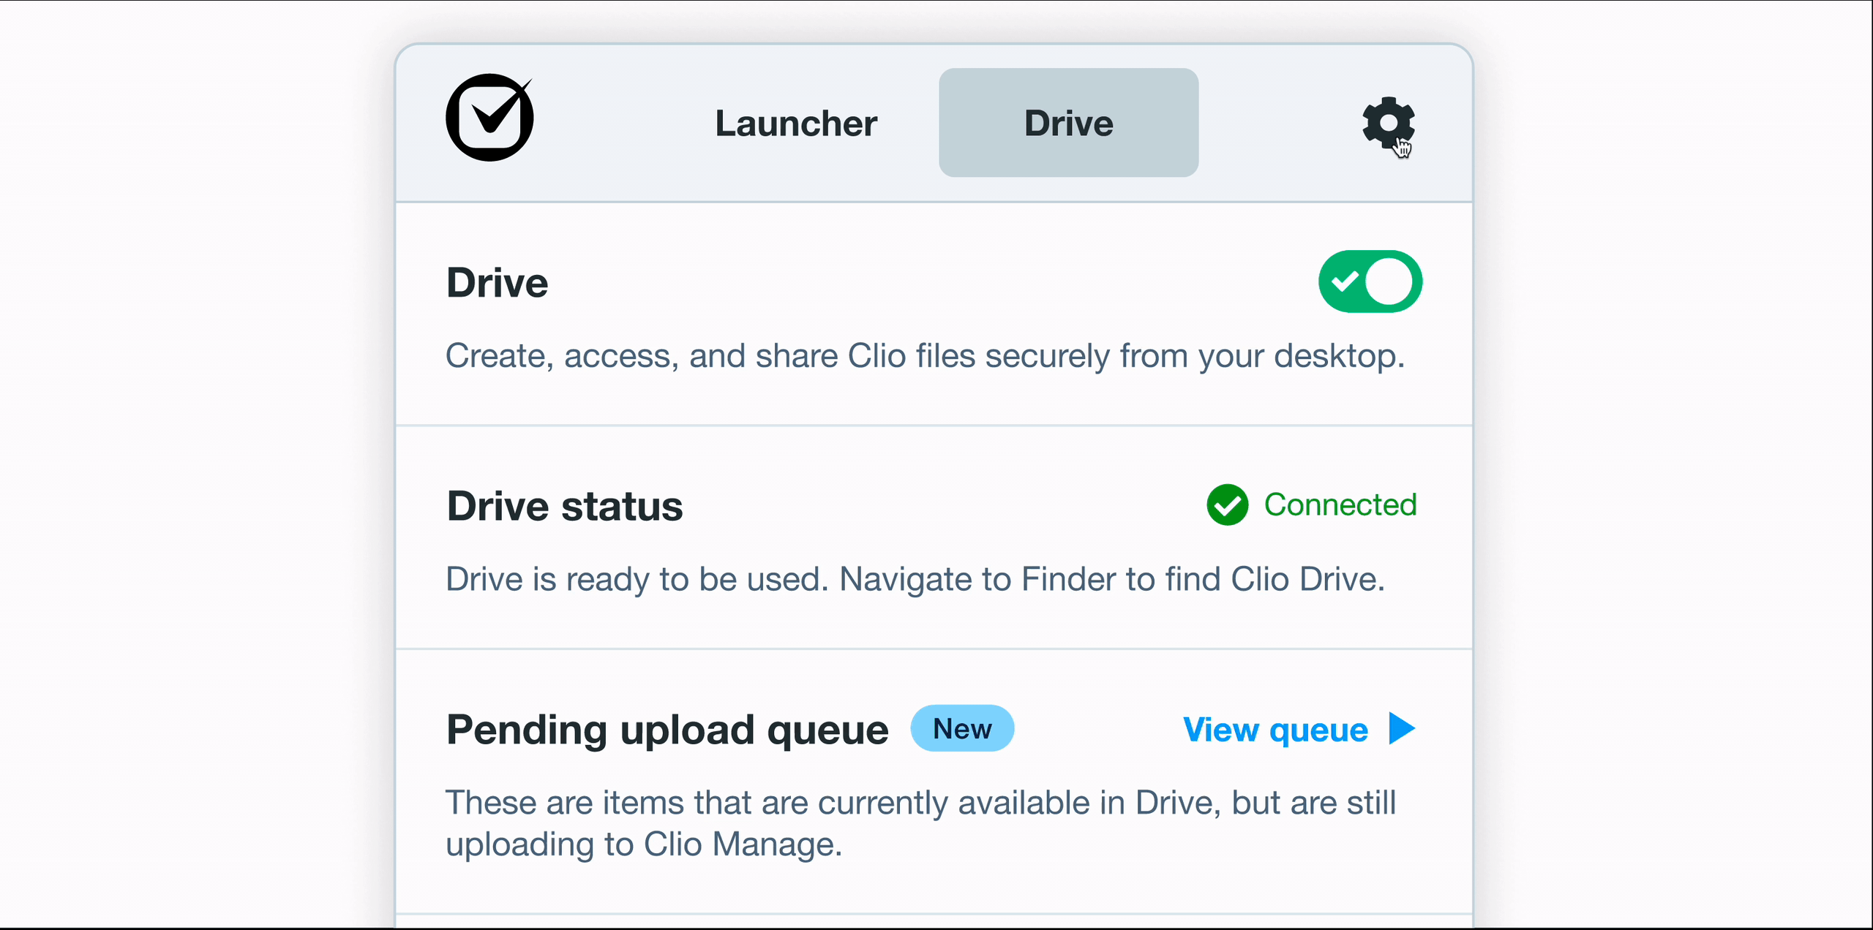This screenshot has width=1873, height=930.
Task: Switch to the Launcher tab
Action: click(796, 123)
